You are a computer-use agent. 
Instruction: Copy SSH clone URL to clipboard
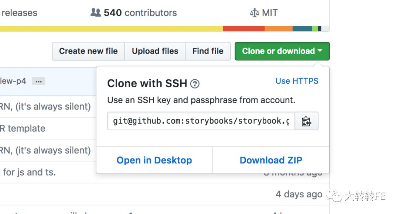point(306,121)
